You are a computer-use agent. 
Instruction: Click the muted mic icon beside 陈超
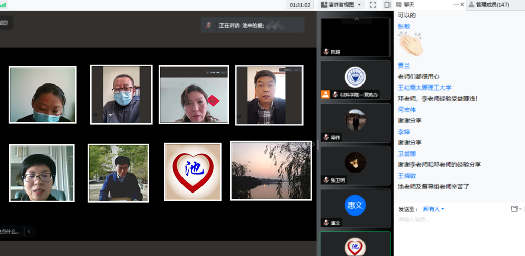tap(326, 52)
